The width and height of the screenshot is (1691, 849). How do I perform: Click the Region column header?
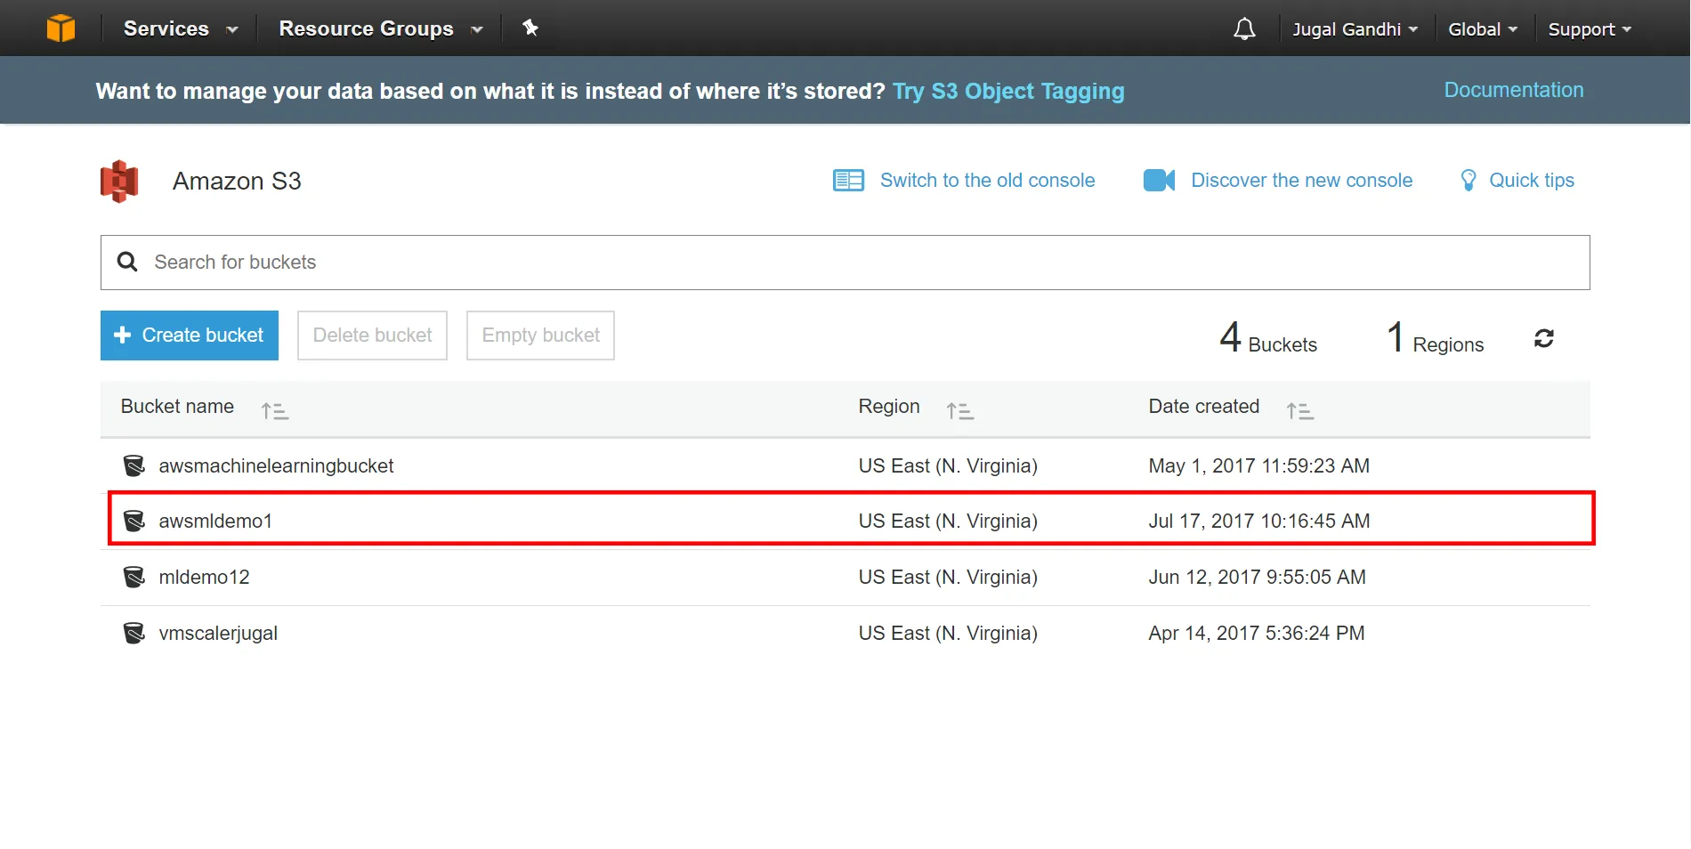click(888, 407)
